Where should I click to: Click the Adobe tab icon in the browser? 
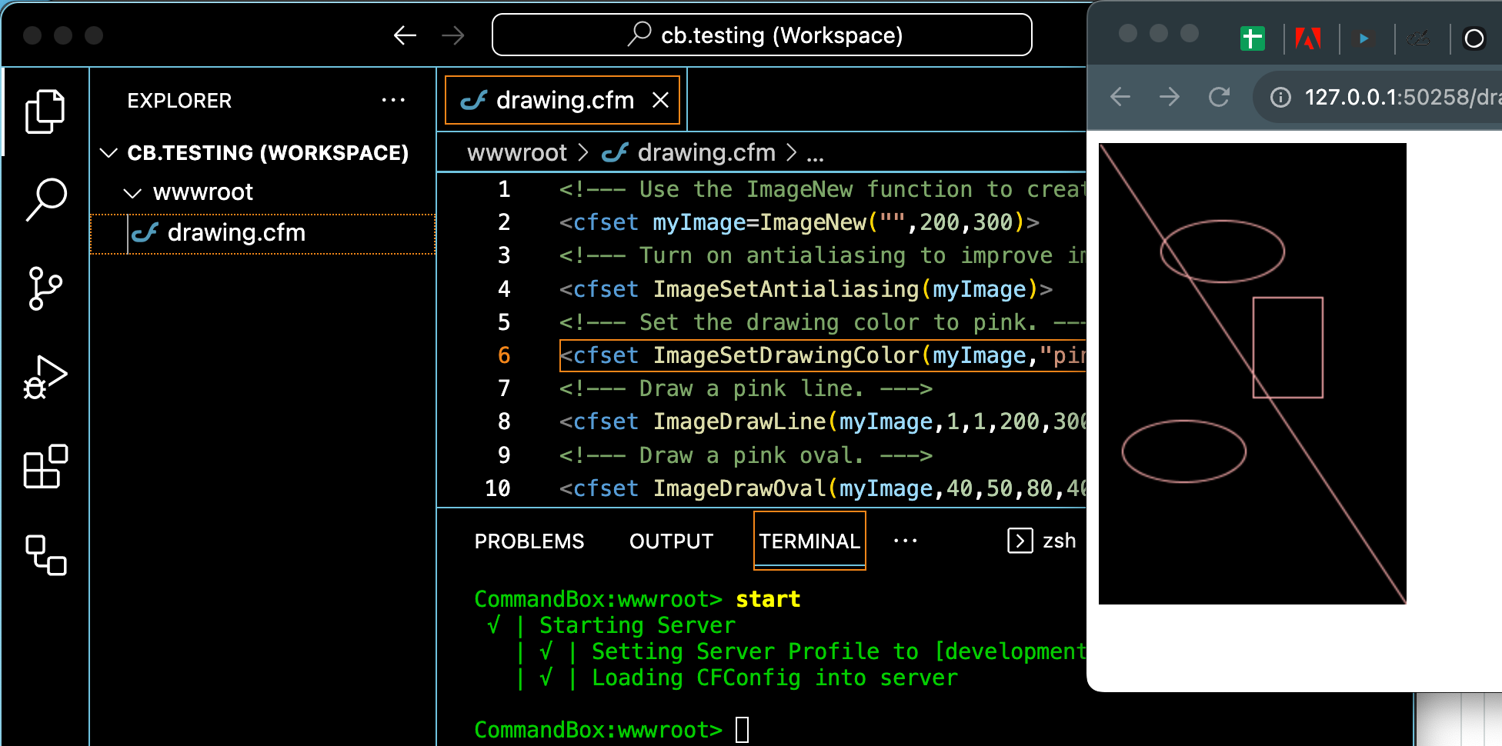[1308, 38]
